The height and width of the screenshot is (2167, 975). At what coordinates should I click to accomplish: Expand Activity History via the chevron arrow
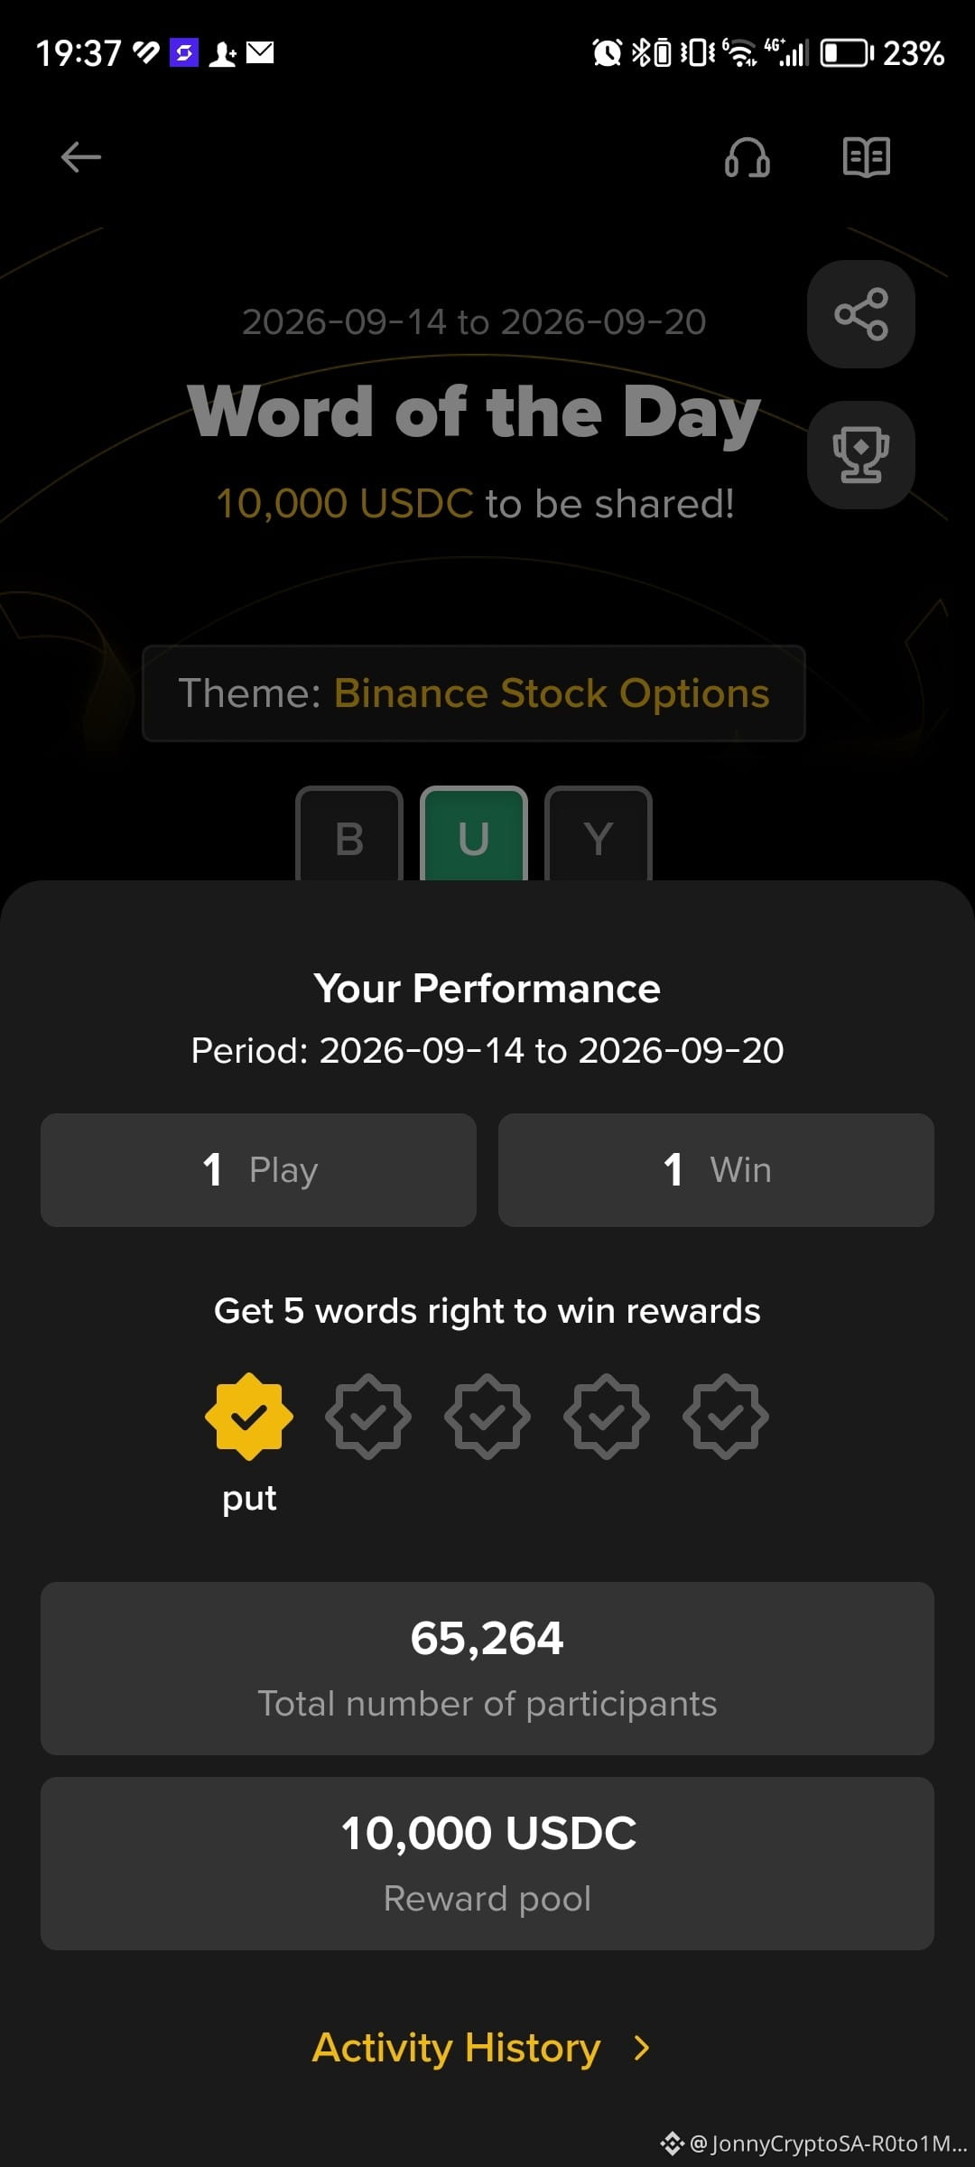click(x=642, y=2048)
